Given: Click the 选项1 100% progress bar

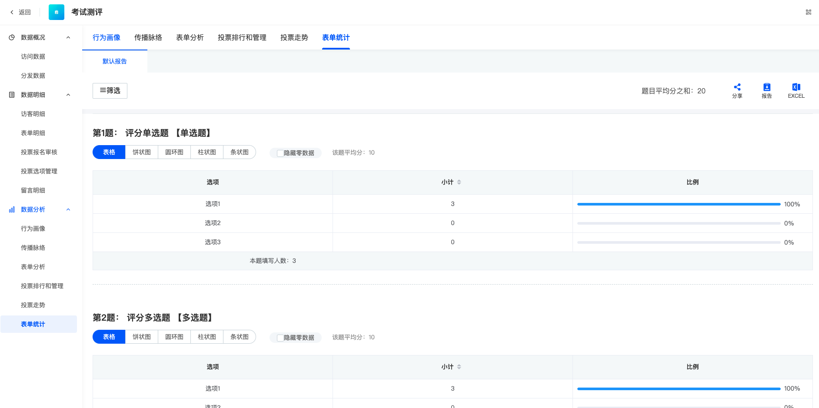Looking at the screenshot, I should coord(678,204).
